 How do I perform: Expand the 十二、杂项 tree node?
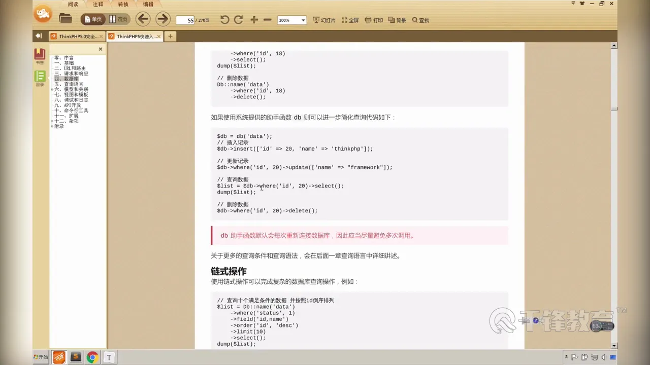pos(52,121)
